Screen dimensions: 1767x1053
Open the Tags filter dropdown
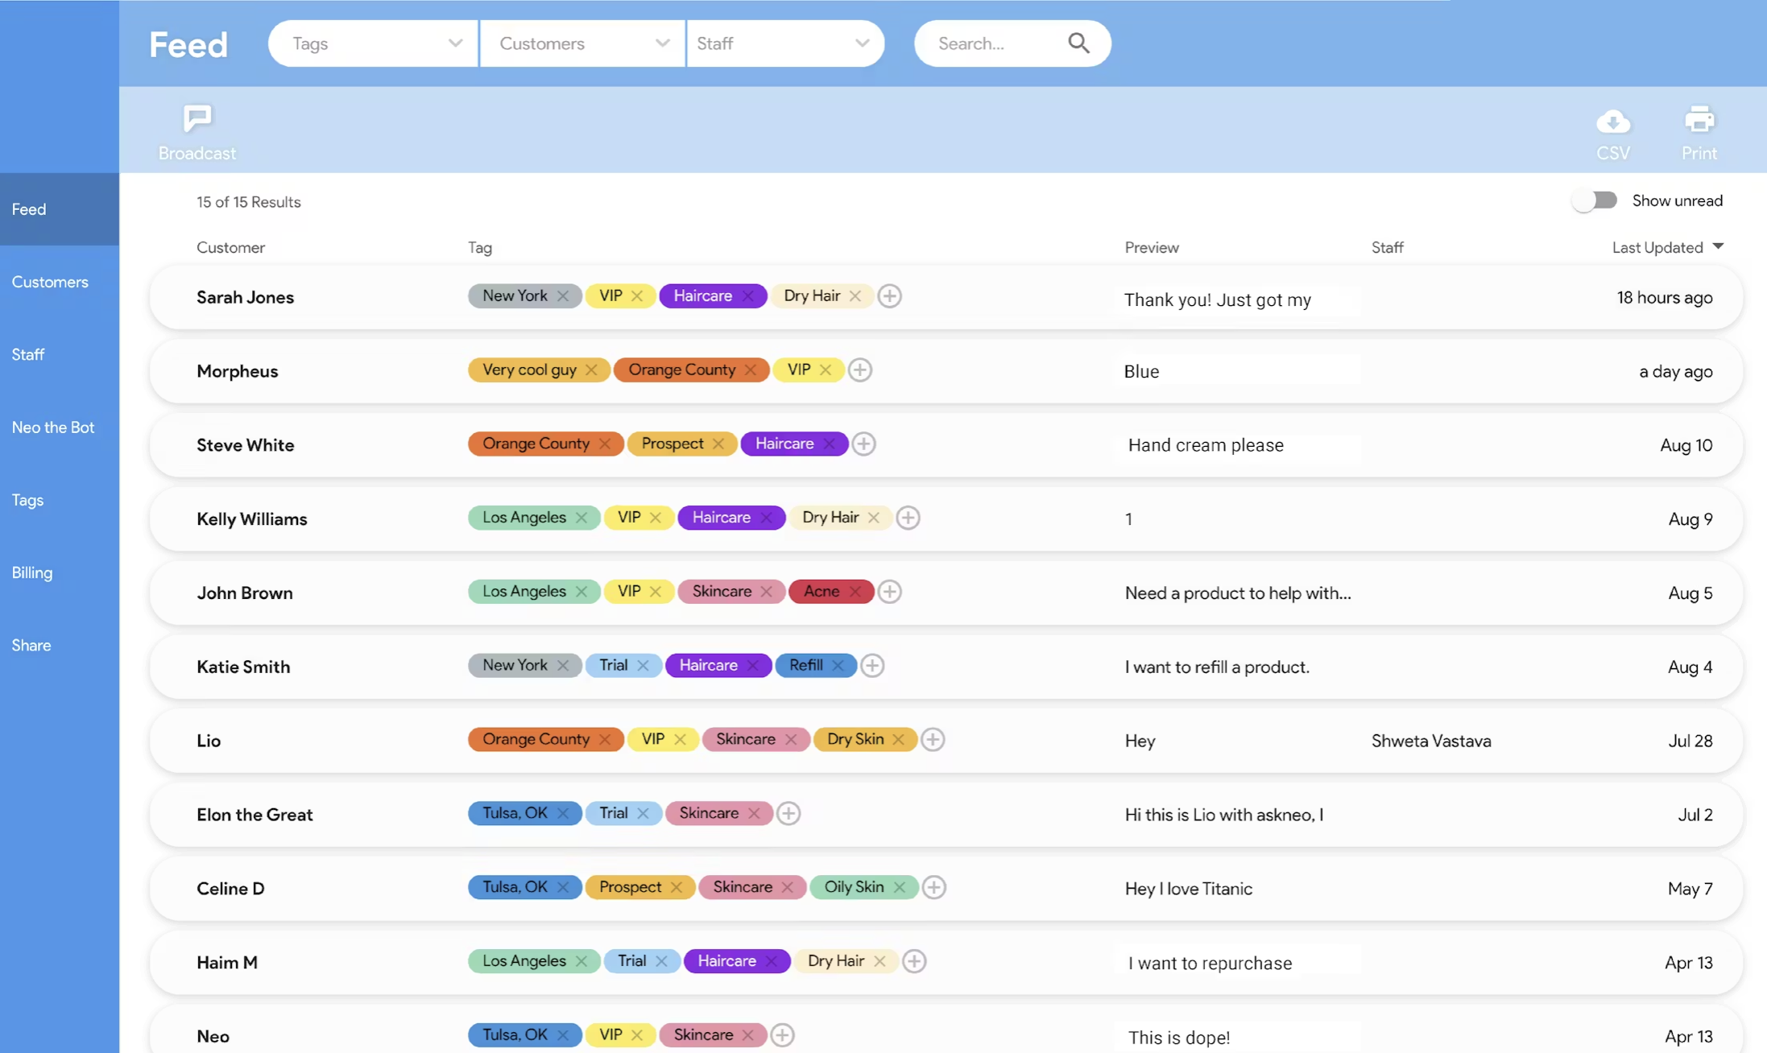tap(371, 43)
